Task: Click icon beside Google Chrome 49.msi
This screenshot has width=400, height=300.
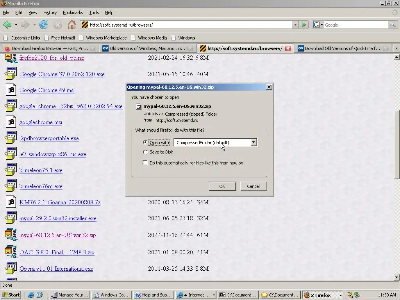Action: coord(11,90)
